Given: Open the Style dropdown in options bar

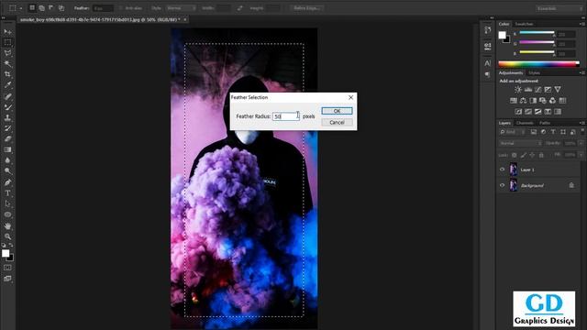Looking at the screenshot, I should [182, 8].
